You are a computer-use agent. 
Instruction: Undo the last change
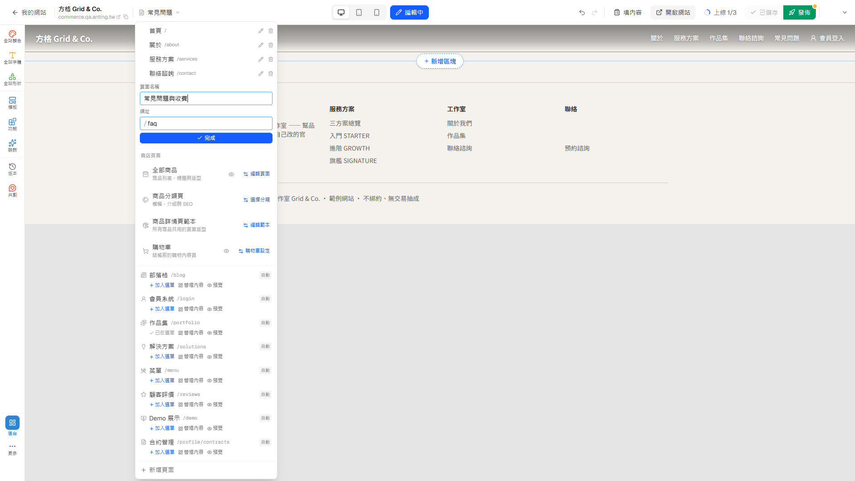point(582,12)
